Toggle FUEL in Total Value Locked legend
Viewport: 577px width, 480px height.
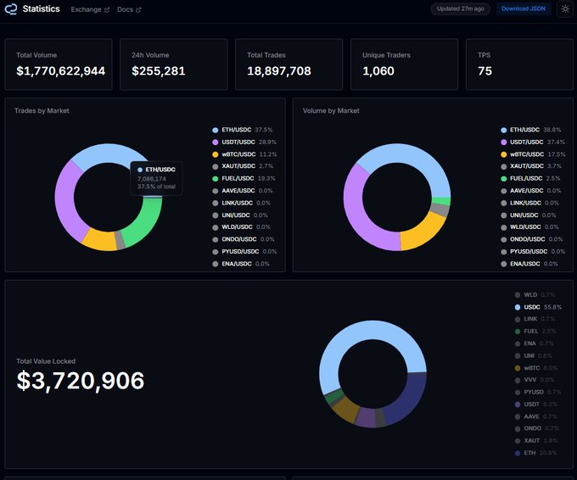[x=535, y=332]
